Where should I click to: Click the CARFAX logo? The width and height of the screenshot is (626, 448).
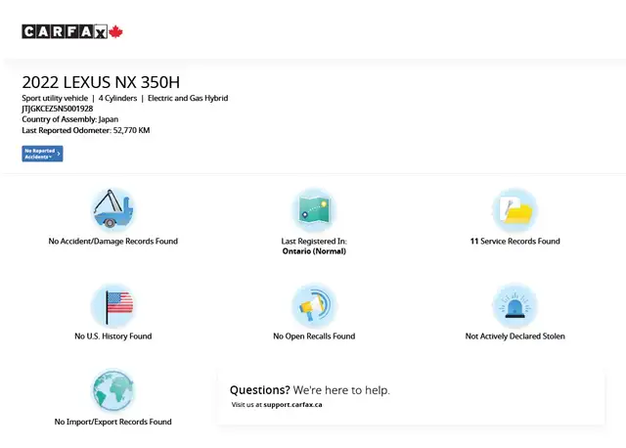click(65, 31)
